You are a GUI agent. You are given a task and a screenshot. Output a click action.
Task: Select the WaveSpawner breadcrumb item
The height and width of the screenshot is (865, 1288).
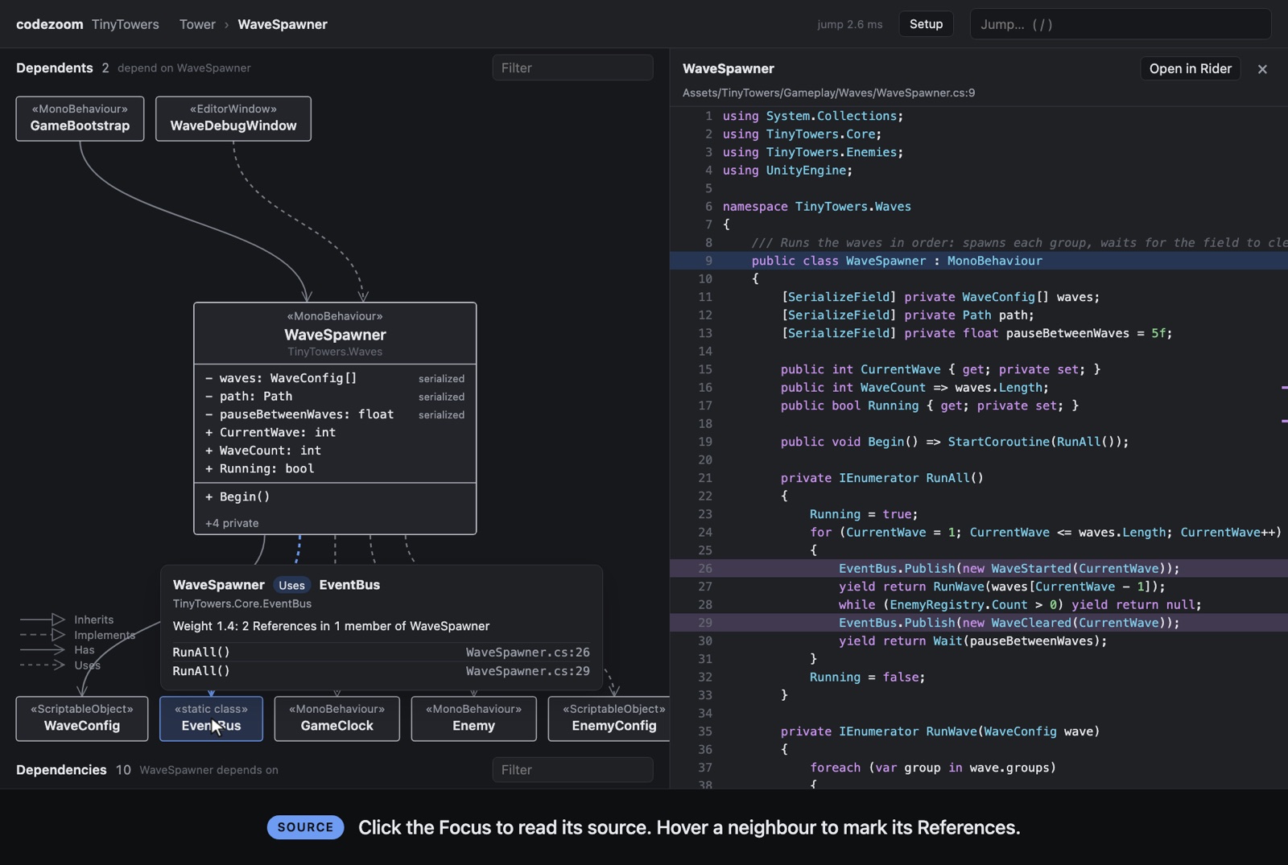[283, 24]
